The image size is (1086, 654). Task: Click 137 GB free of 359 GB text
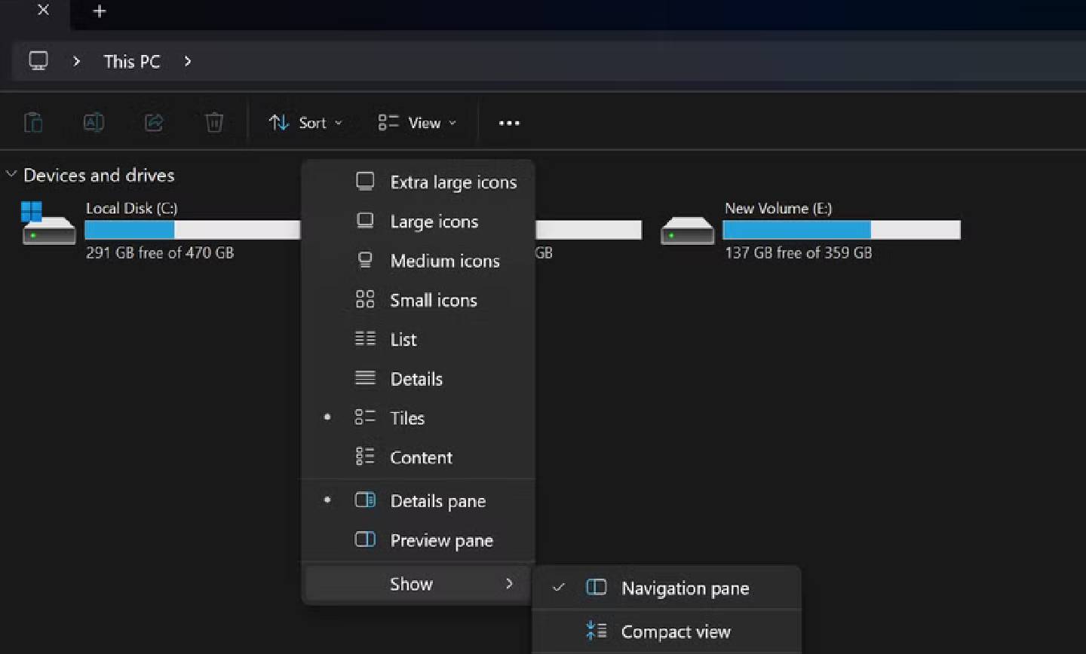point(799,253)
